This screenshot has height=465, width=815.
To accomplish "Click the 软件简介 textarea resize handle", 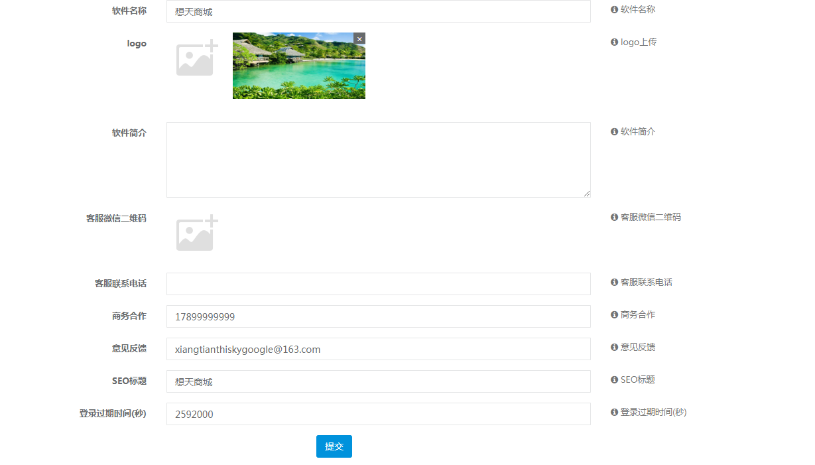I will click(586, 193).
